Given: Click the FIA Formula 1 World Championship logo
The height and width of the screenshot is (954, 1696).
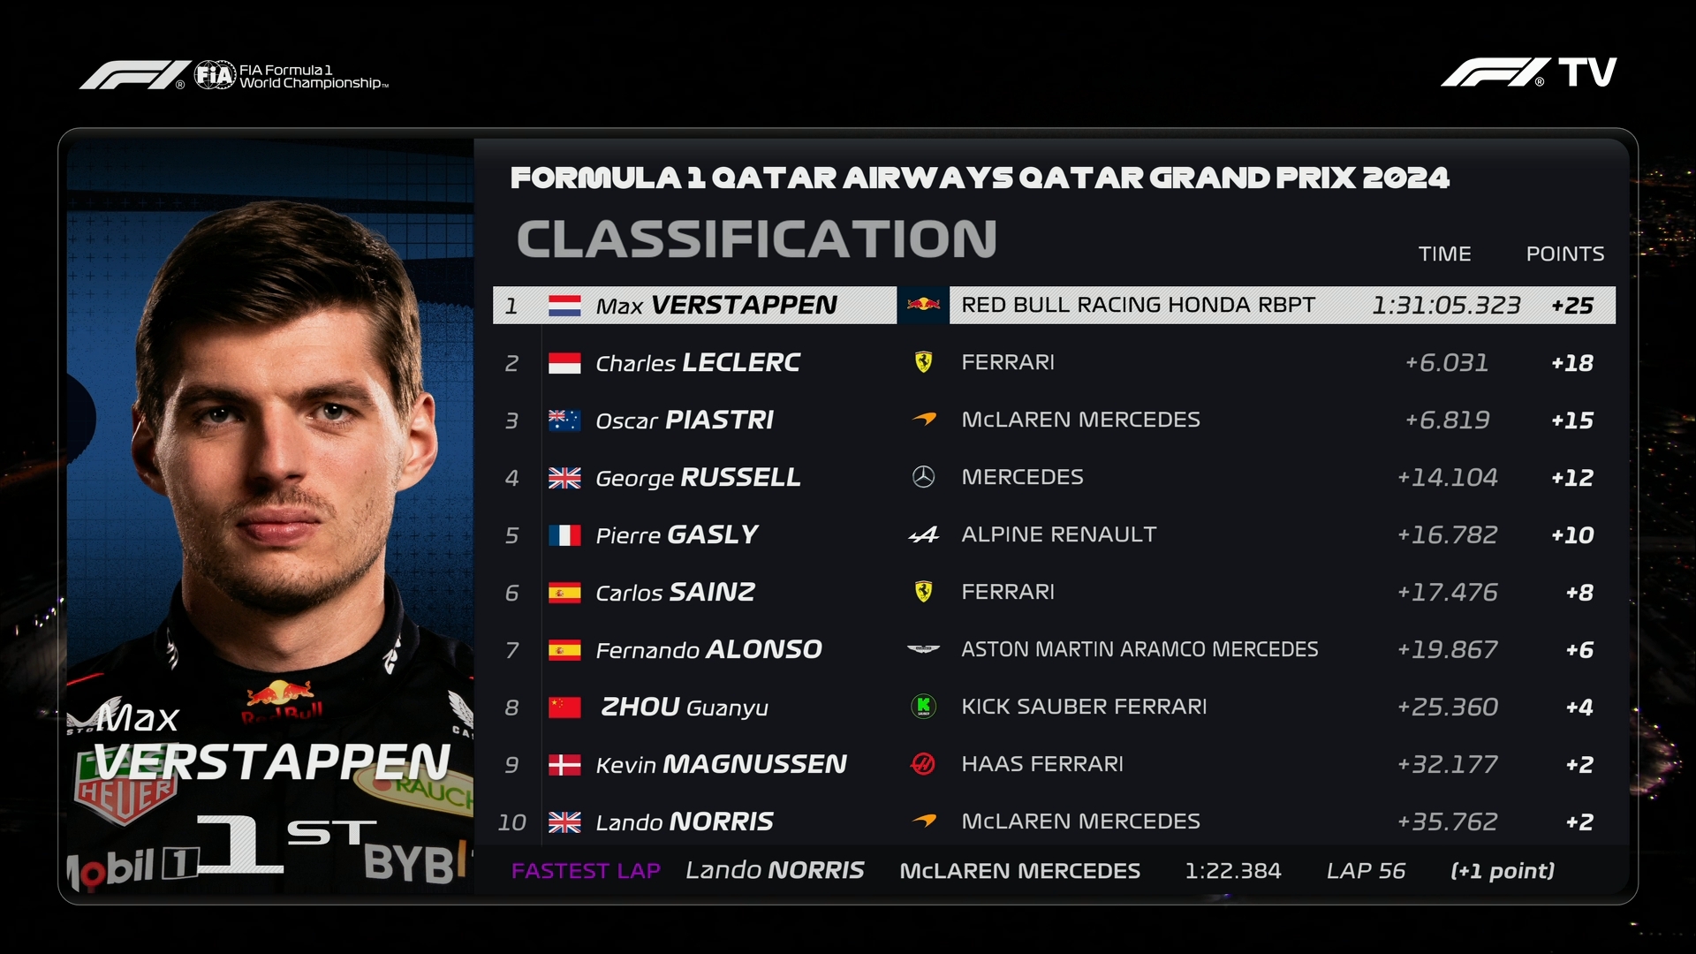Looking at the screenshot, I should pyautogui.click(x=234, y=75).
